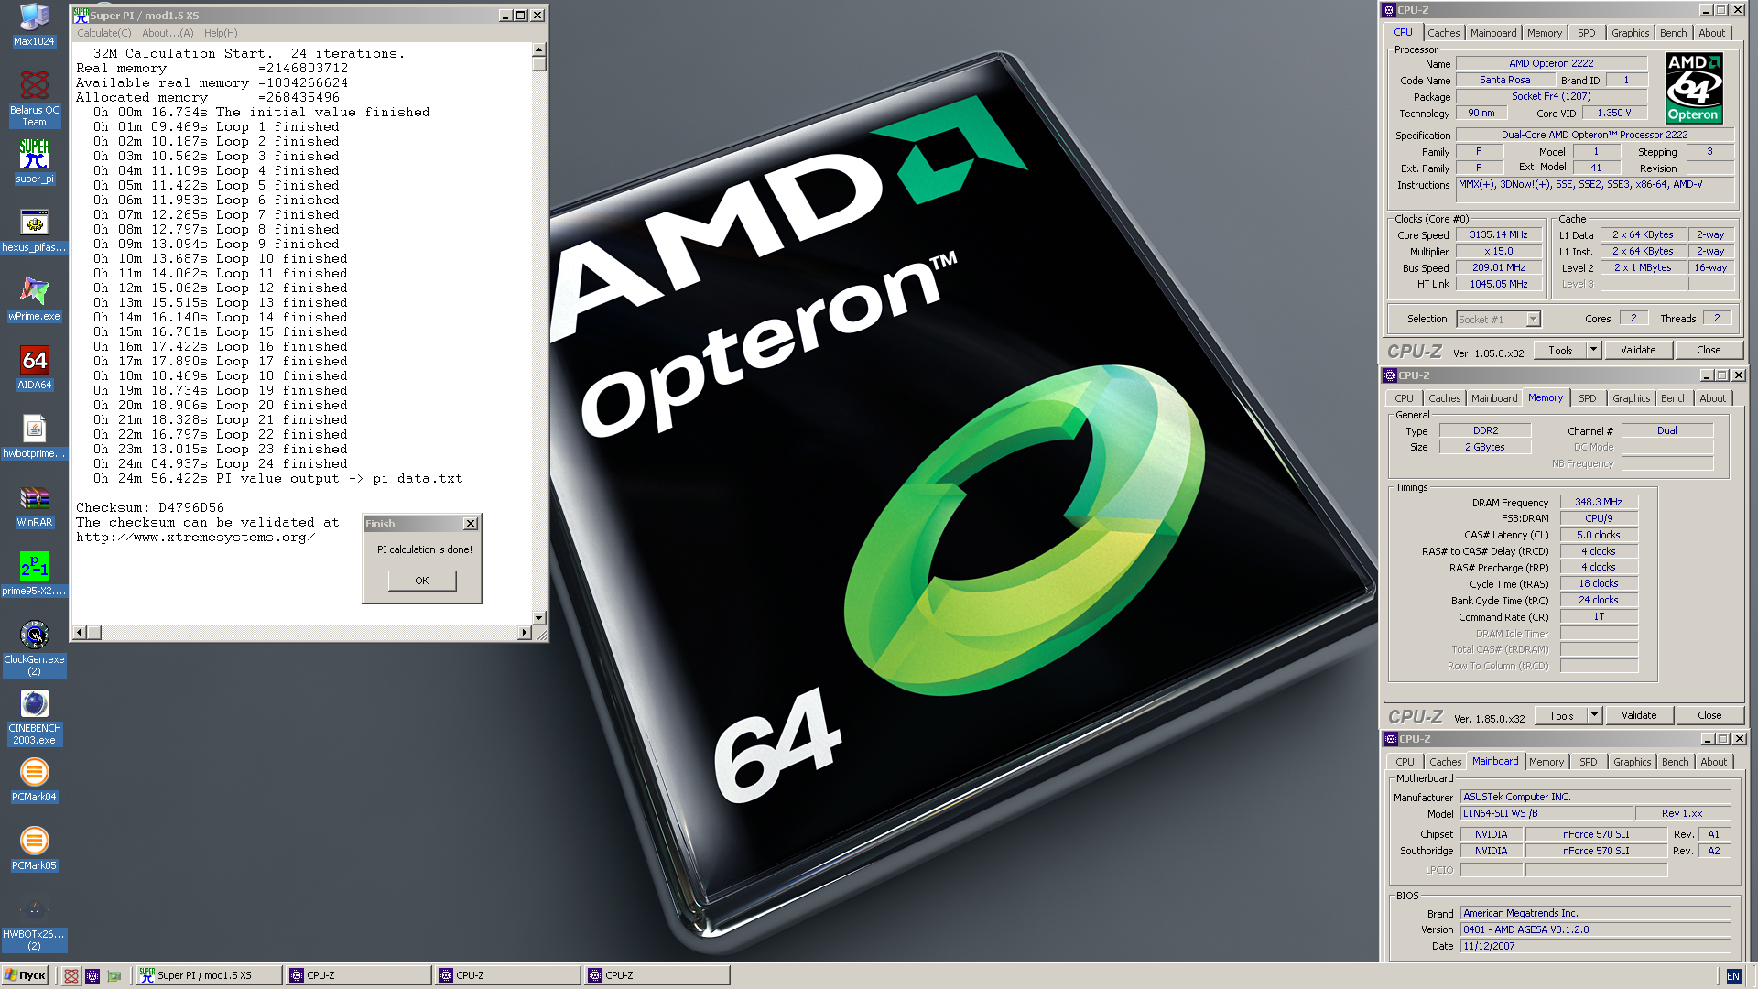Image resolution: width=1758 pixels, height=989 pixels.
Task: Open the About...(A) menu in Super PI
Action: [168, 33]
